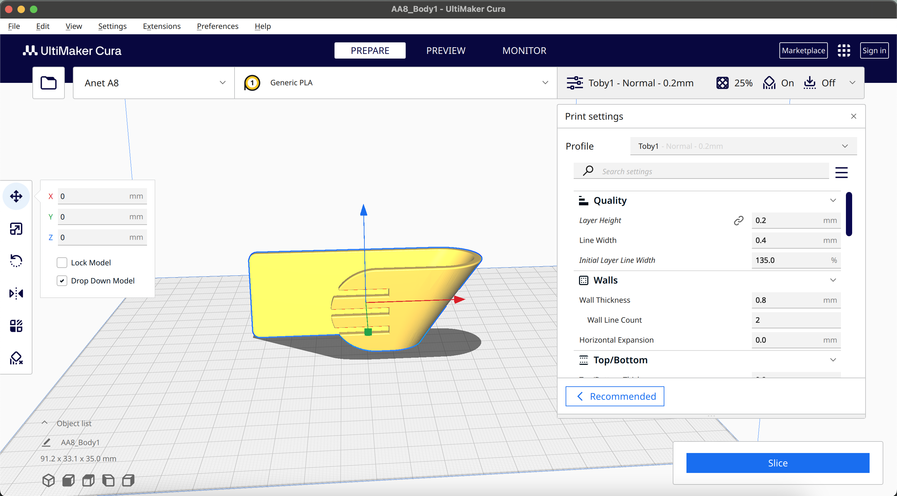Select AA8_Body1 in object list
897x496 pixels.
(x=80, y=442)
